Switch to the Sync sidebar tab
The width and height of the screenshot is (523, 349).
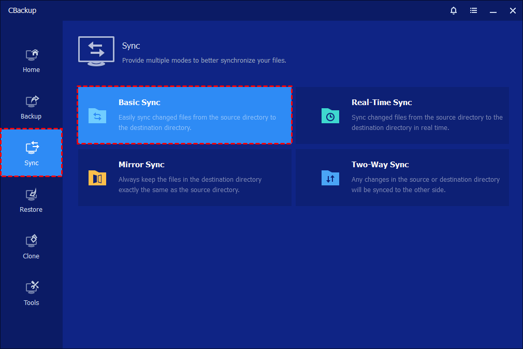point(31,153)
